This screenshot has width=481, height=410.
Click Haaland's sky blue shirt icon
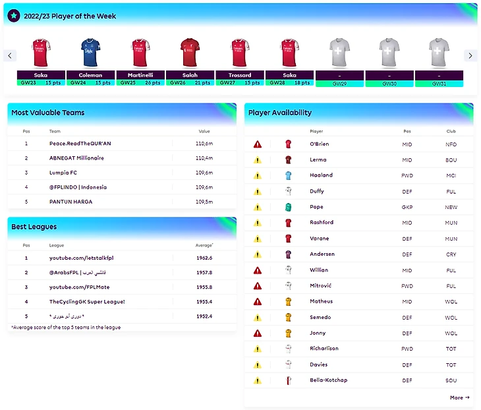(x=288, y=175)
